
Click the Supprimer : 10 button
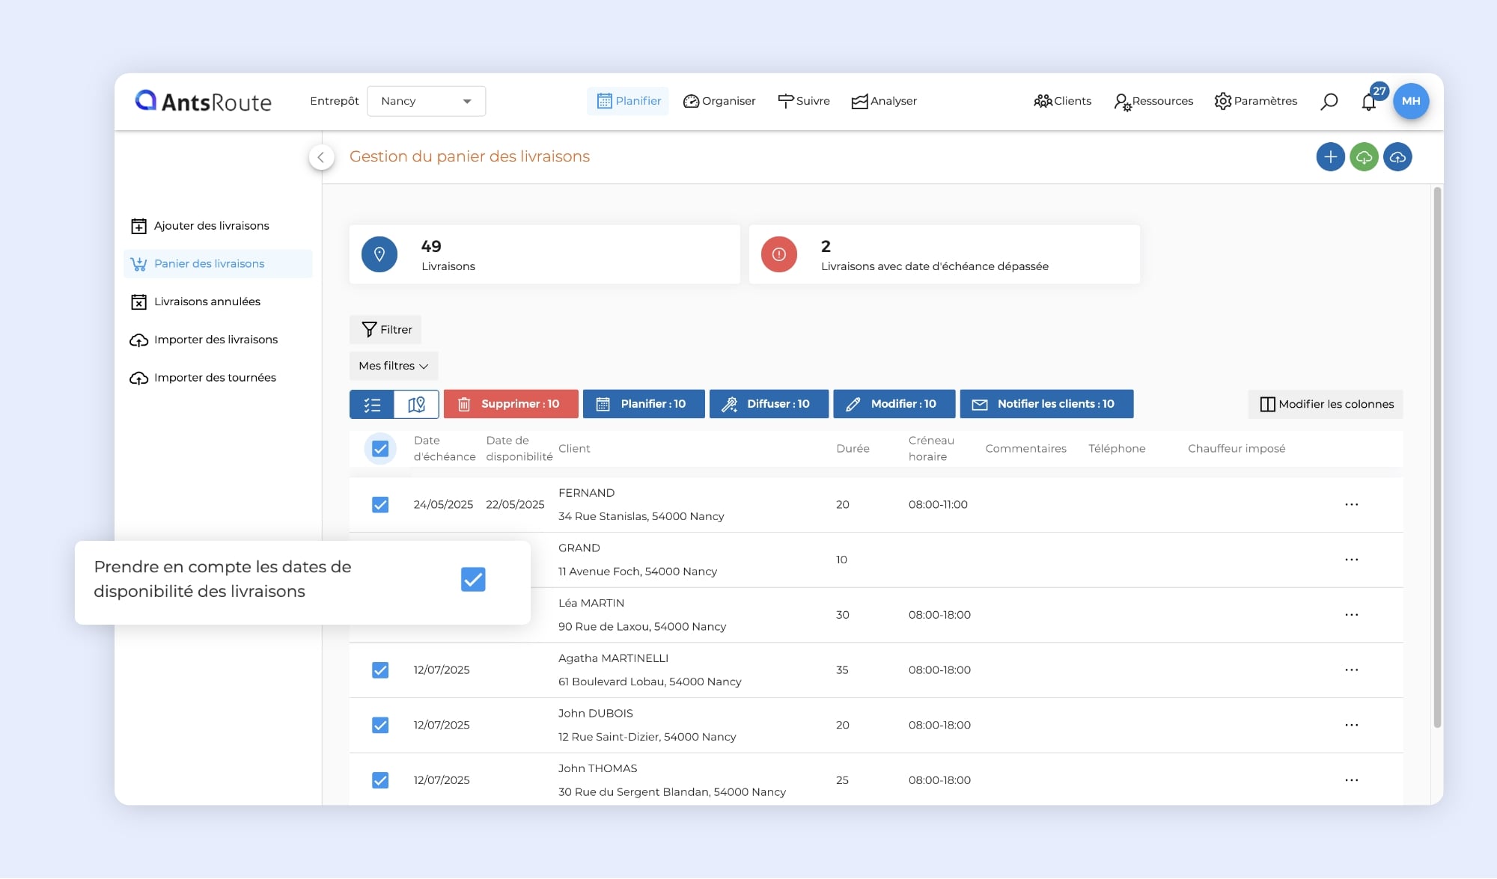point(510,404)
